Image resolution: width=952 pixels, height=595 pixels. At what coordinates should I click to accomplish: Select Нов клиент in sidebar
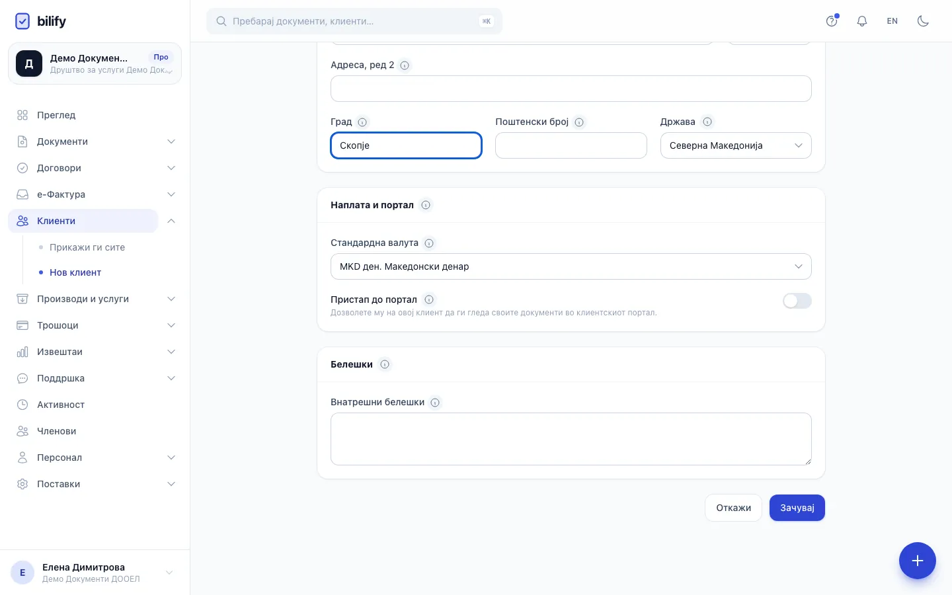(x=75, y=272)
